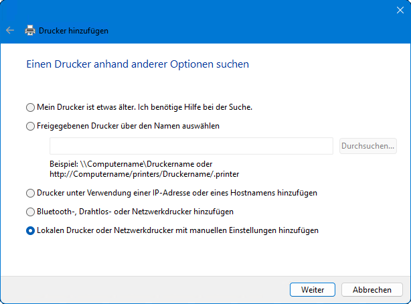Click the heading 'Einen Drucker anhand anderer Optionen suchen'
Viewport: 411px width, 304px height.
point(137,65)
